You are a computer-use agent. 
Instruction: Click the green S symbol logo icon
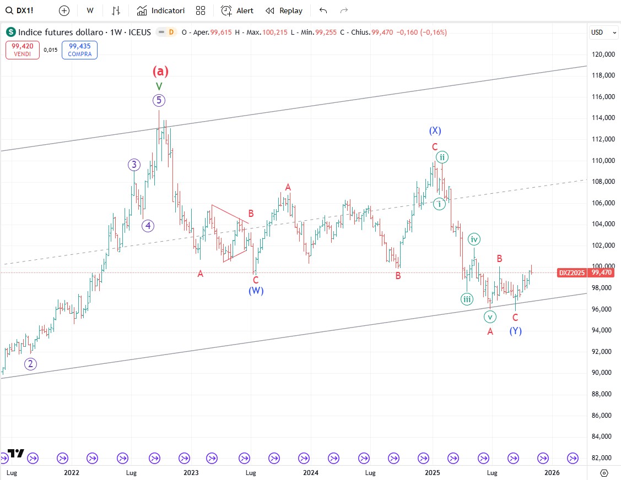coord(11,32)
